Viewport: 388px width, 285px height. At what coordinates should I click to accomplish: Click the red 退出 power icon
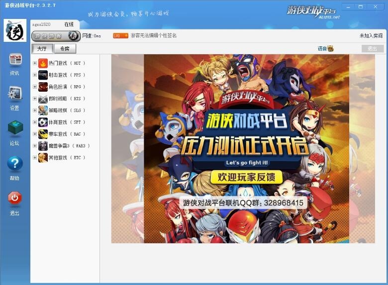coord(15,198)
